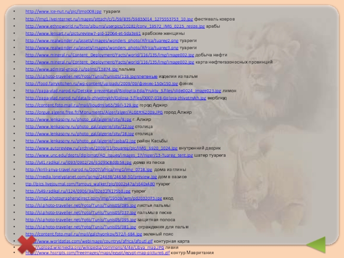Click the text 'зеленый пояс'
The image size is (344, 258).
click(158, 234)
